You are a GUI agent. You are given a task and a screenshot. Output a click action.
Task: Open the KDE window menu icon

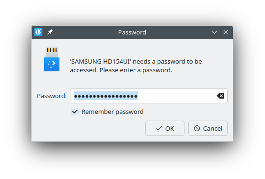tap(38, 32)
